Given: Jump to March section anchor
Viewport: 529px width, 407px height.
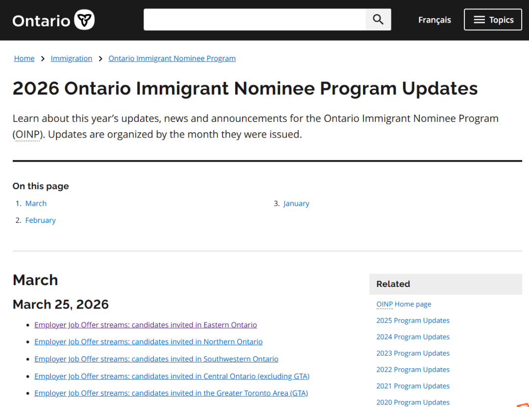Looking at the screenshot, I should [36, 203].
